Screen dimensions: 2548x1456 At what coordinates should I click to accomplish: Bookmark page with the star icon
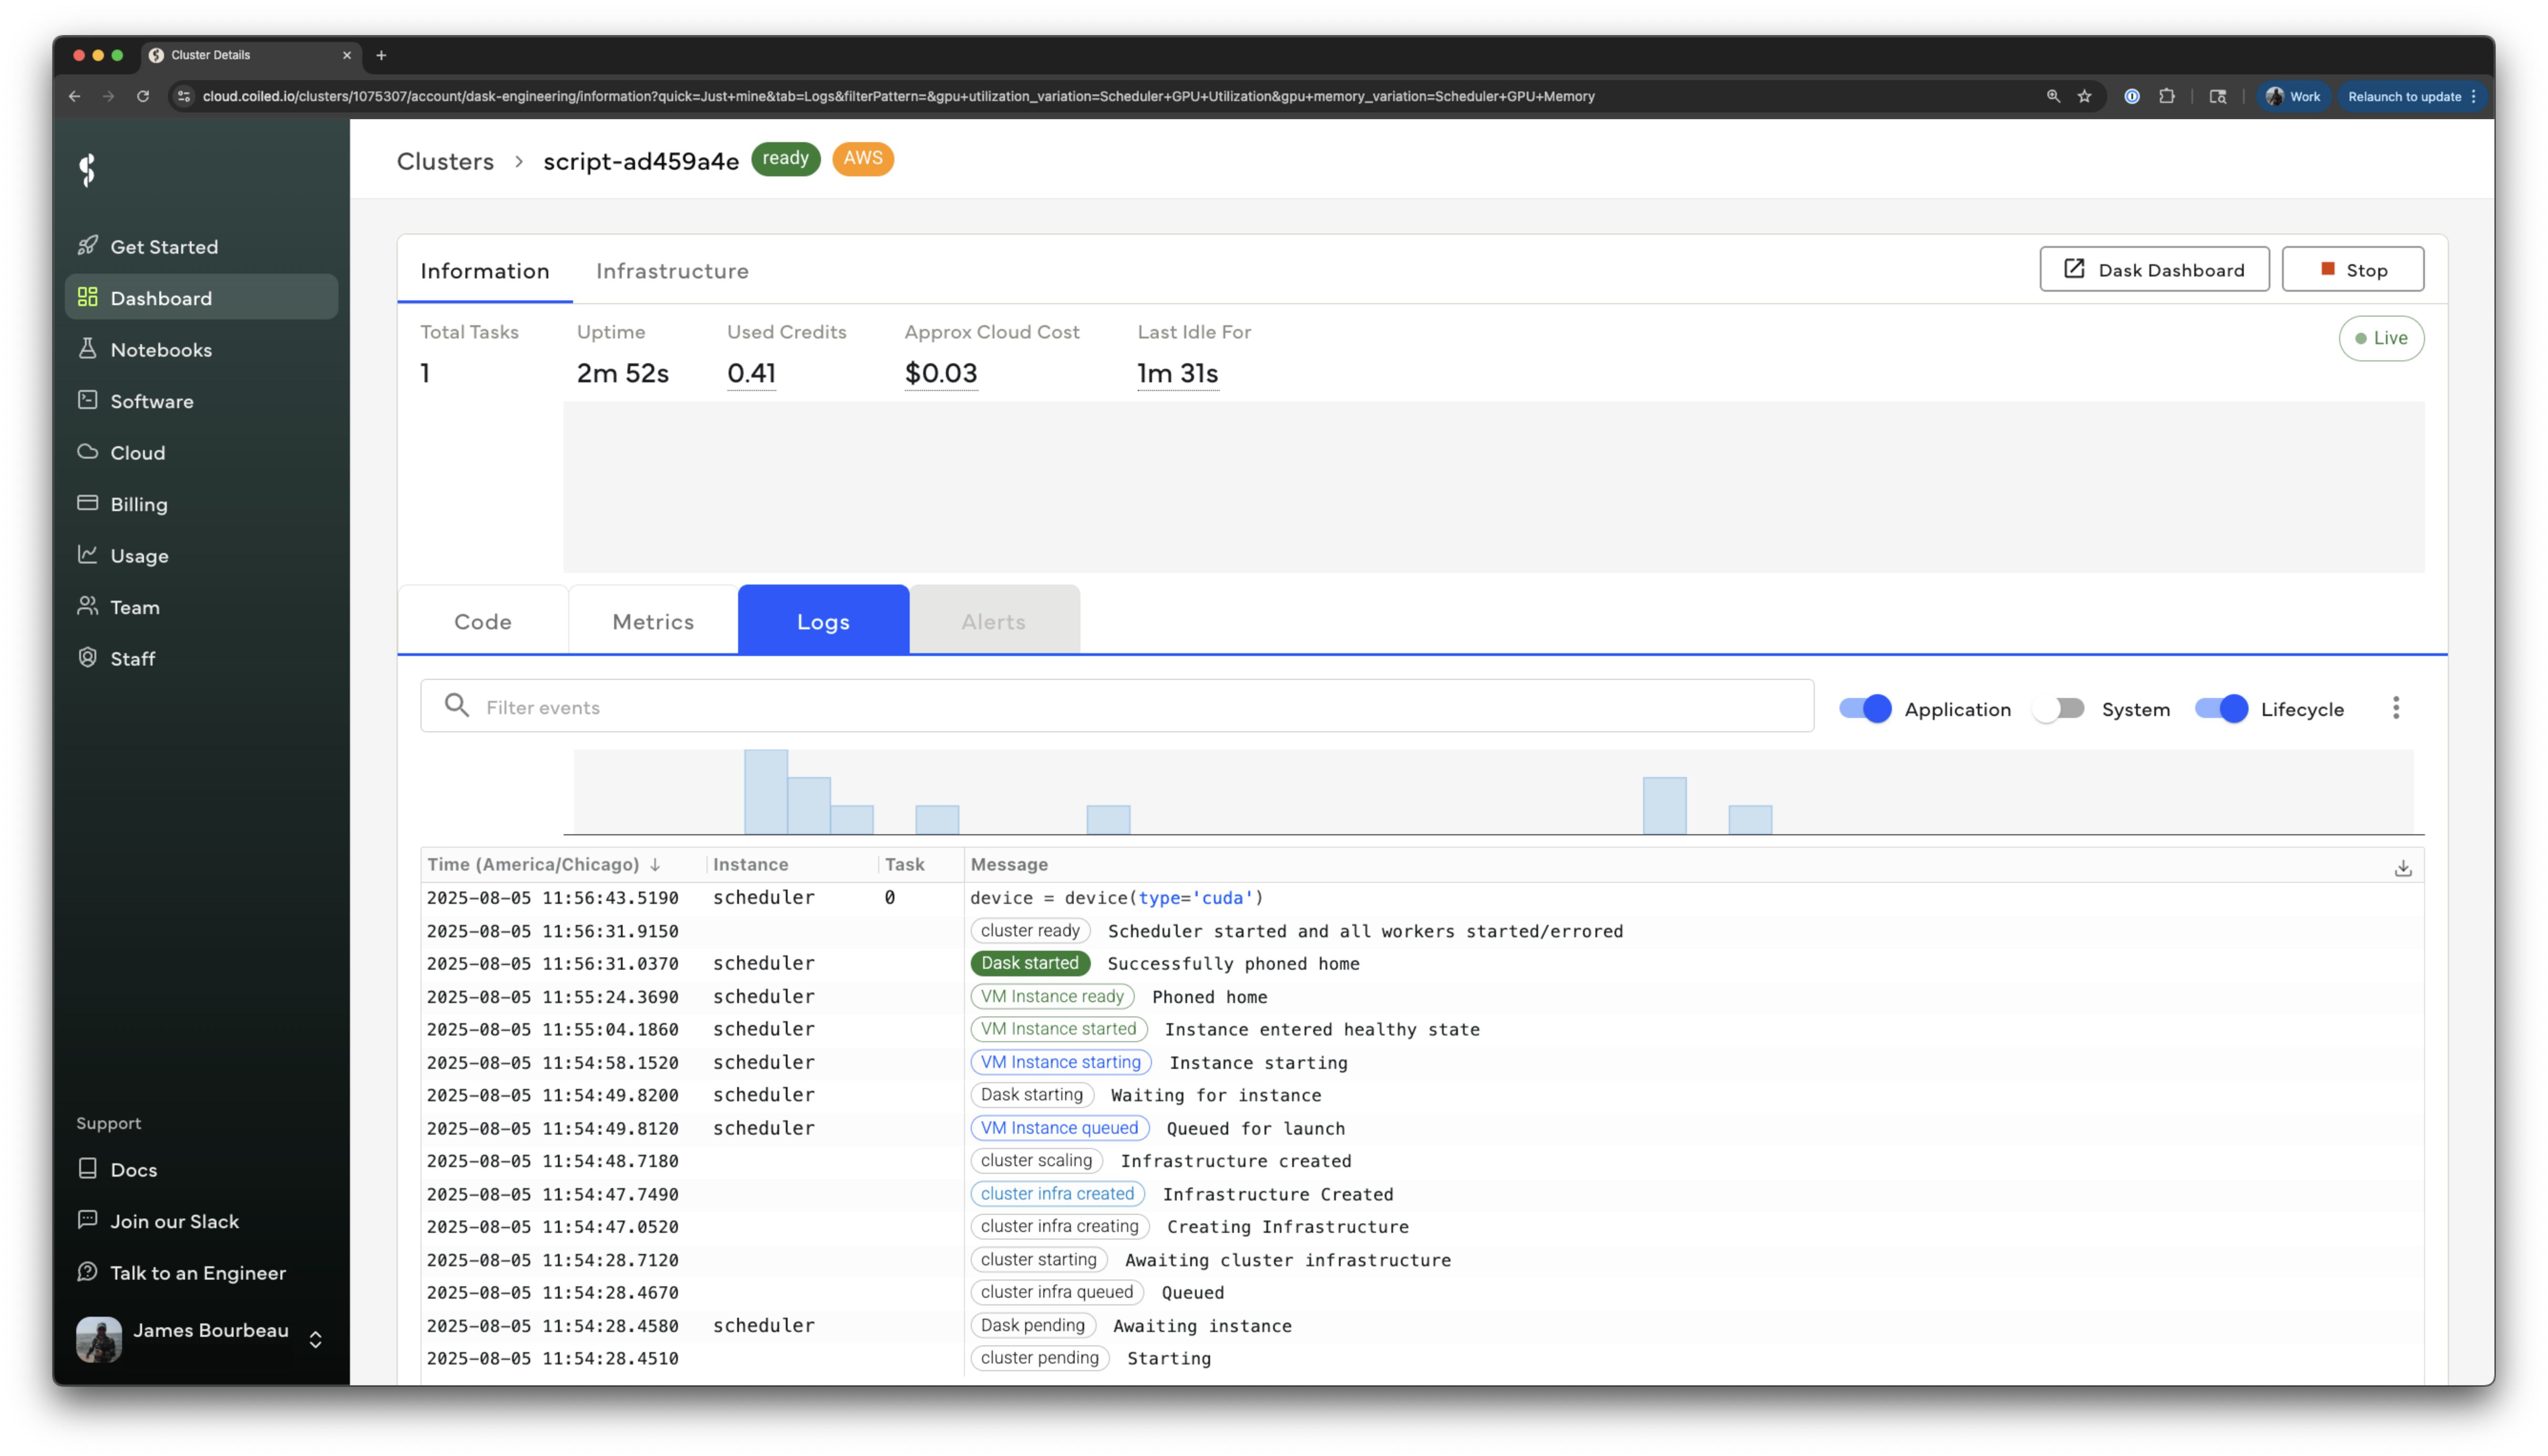(x=2084, y=96)
